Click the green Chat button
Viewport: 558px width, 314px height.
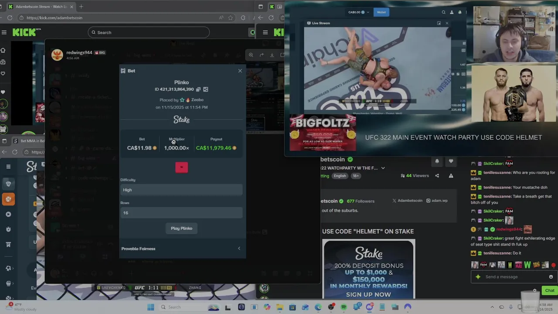(x=550, y=290)
